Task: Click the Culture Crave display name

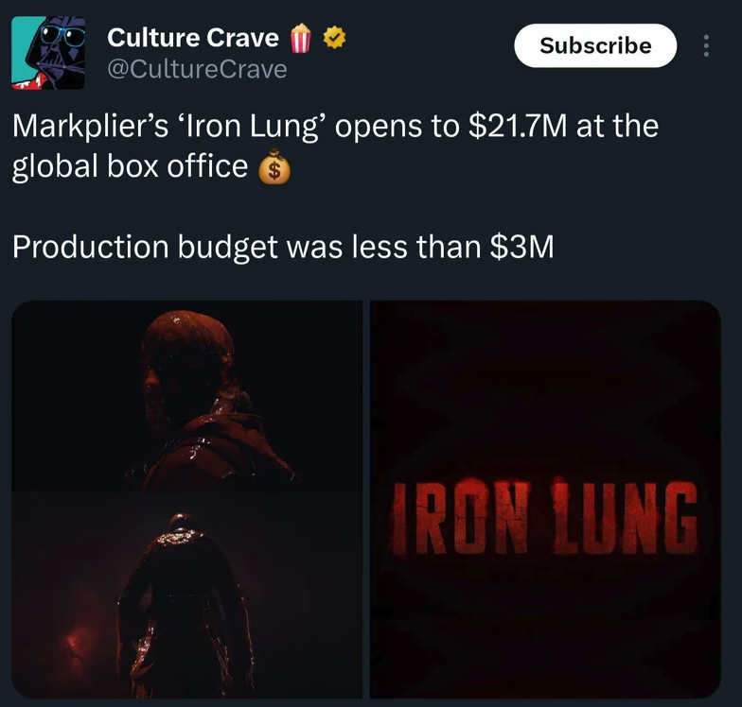Action: coord(193,38)
